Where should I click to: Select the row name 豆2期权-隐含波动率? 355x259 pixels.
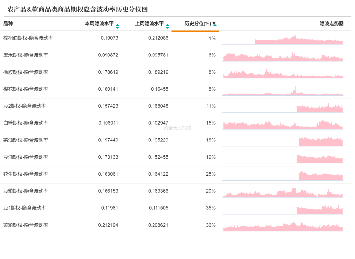click(25, 106)
